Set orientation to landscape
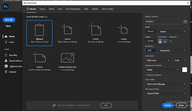The image size is (192, 111). [x=164, y=41]
